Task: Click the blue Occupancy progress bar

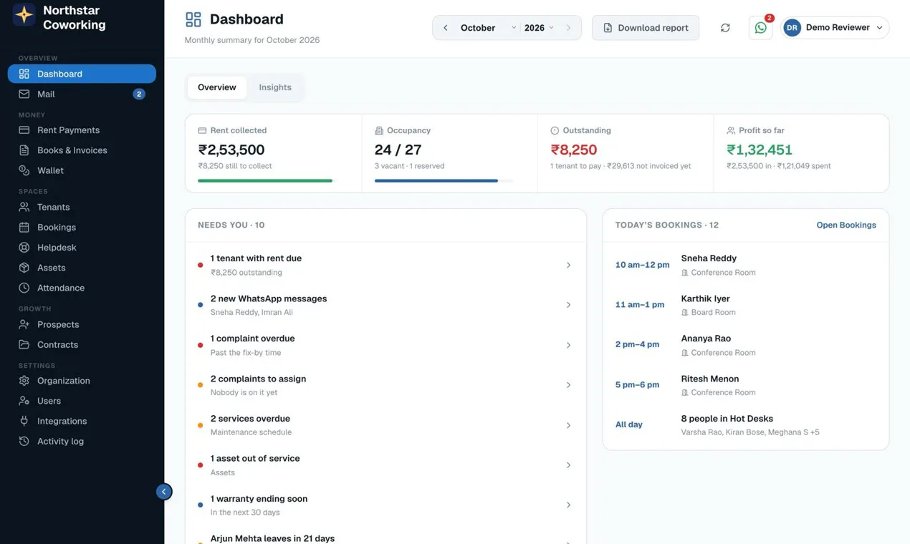Action: point(436,180)
